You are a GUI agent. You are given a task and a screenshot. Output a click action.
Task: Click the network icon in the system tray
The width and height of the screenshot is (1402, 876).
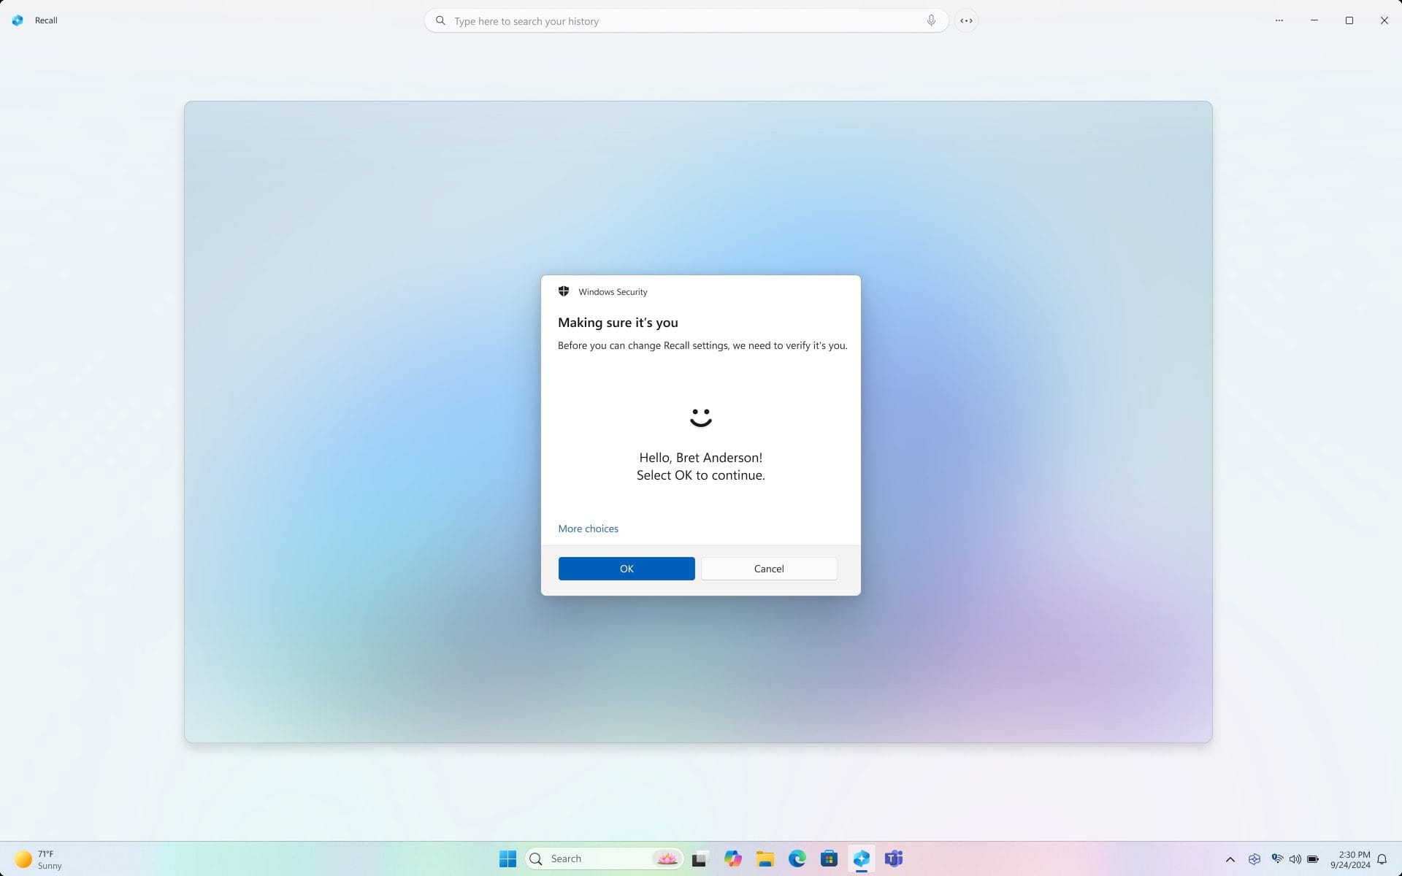1277,859
